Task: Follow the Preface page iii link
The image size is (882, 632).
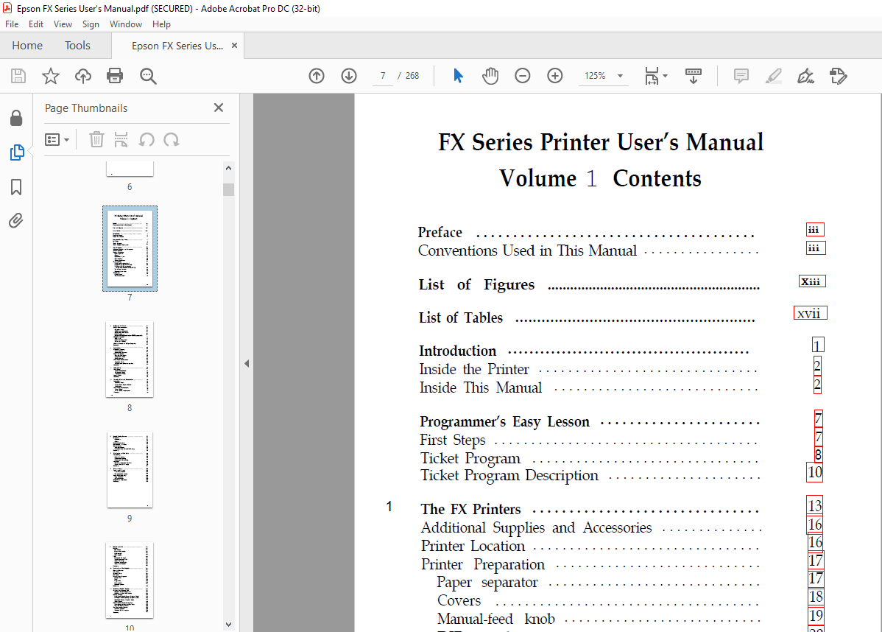Action: click(x=814, y=229)
